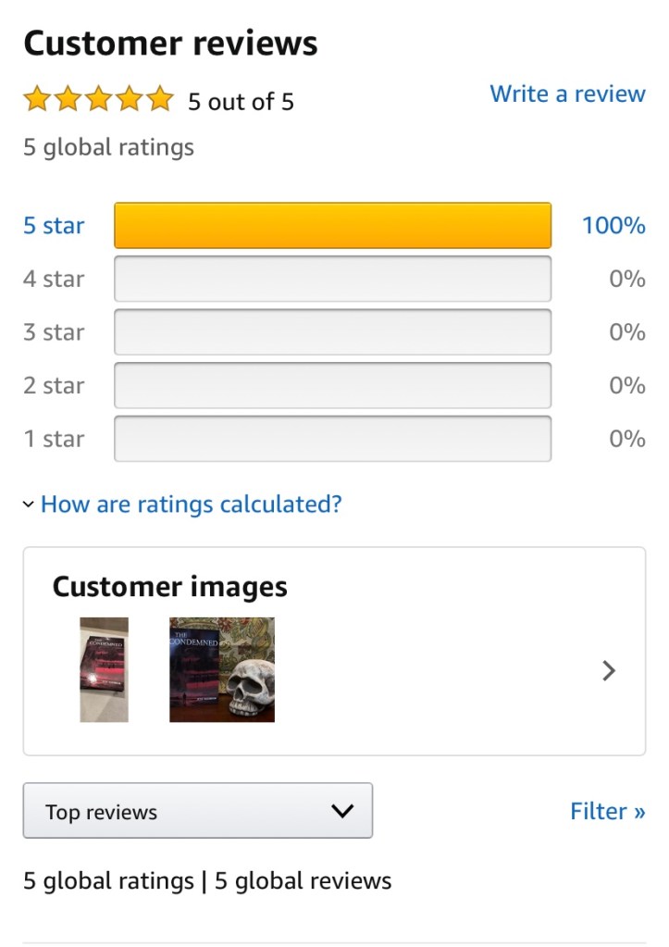The height and width of the screenshot is (947, 669).
Task: Click the 100% percentage link
Action: [x=613, y=226]
